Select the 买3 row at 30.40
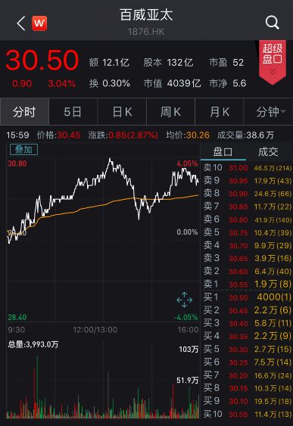This screenshot has width=293, height=426. 248,323
